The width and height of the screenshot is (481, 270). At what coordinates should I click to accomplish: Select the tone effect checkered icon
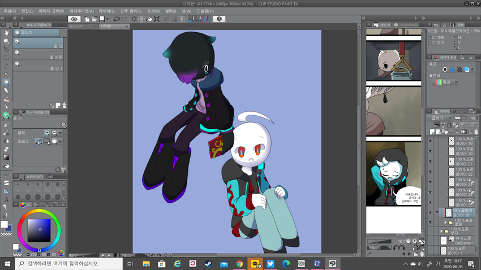coord(459,69)
